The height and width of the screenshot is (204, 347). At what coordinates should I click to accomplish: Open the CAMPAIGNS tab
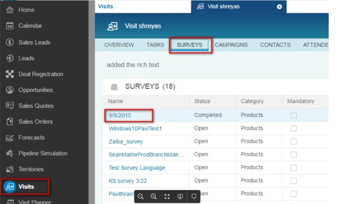tap(231, 45)
